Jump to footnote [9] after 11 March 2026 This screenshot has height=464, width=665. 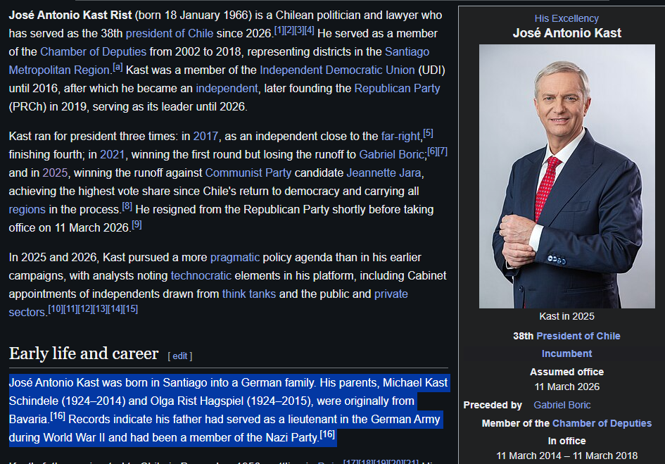[x=137, y=225]
